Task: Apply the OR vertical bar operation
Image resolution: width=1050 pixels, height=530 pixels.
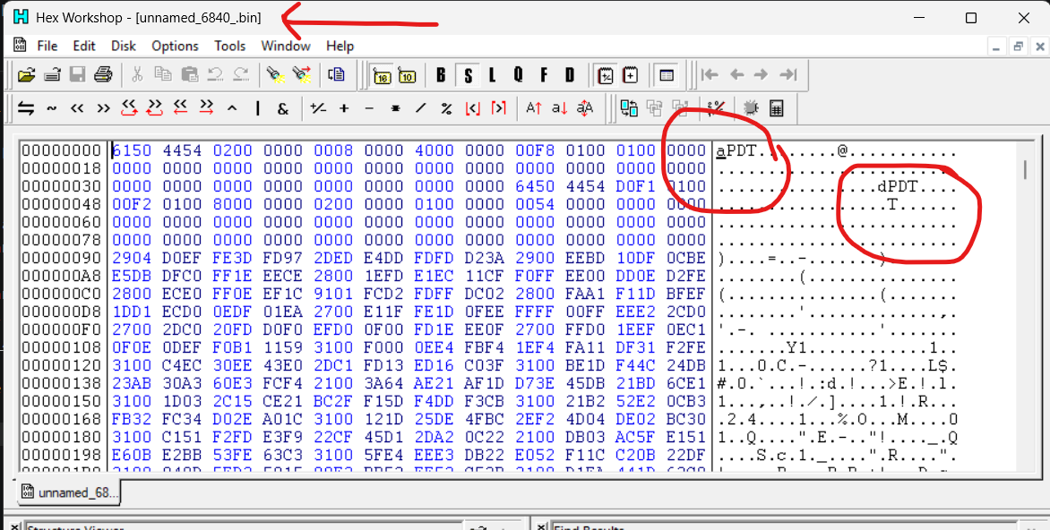Action: click(x=257, y=107)
